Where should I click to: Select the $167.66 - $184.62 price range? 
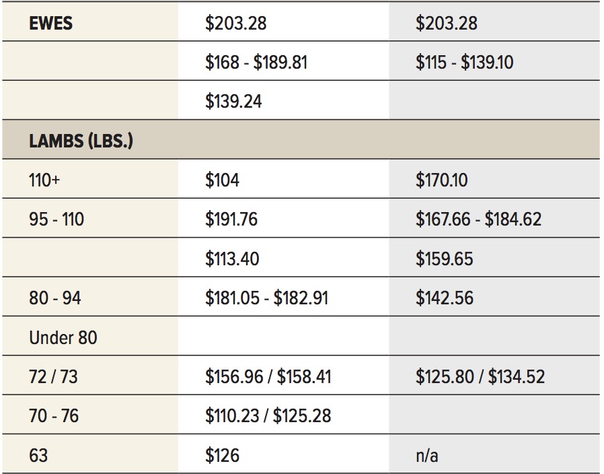[x=478, y=219]
